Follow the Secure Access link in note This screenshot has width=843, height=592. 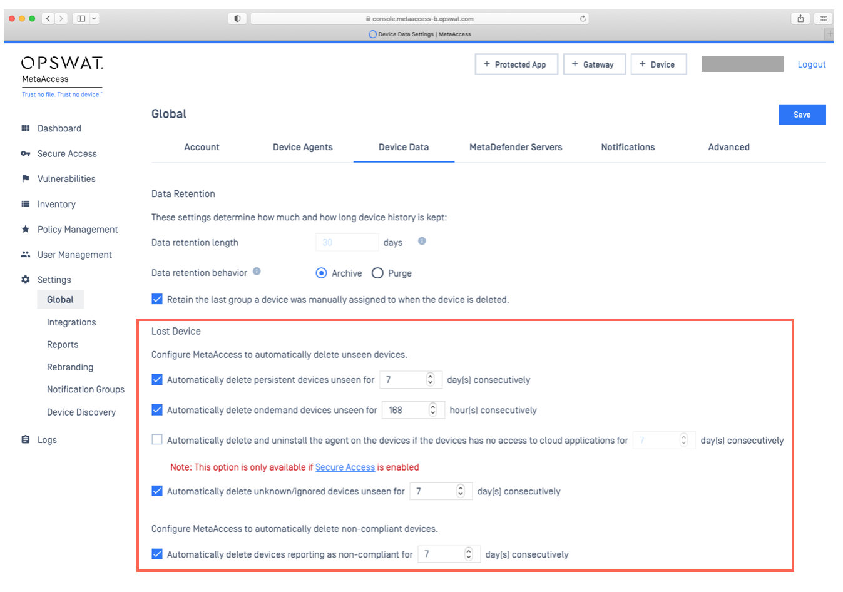pyautogui.click(x=345, y=467)
